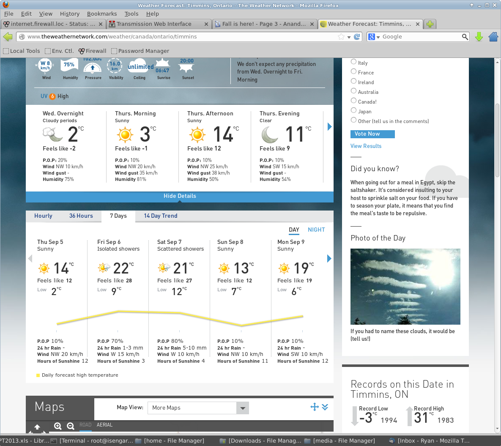Click the map zoom in magnifier icon

pyautogui.click(x=58, y=426)
